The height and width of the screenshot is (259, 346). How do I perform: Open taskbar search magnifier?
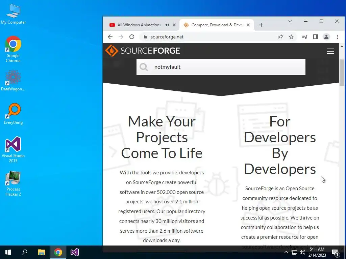pos(24,252)
